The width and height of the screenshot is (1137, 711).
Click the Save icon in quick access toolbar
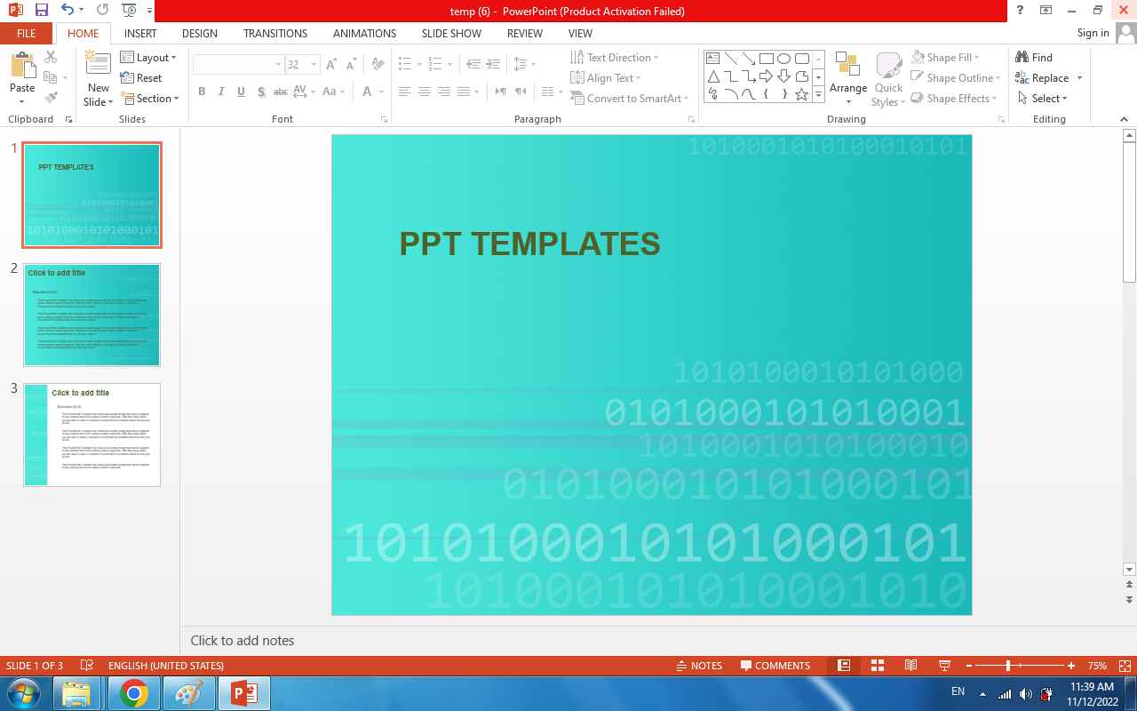tap(41, 11)
